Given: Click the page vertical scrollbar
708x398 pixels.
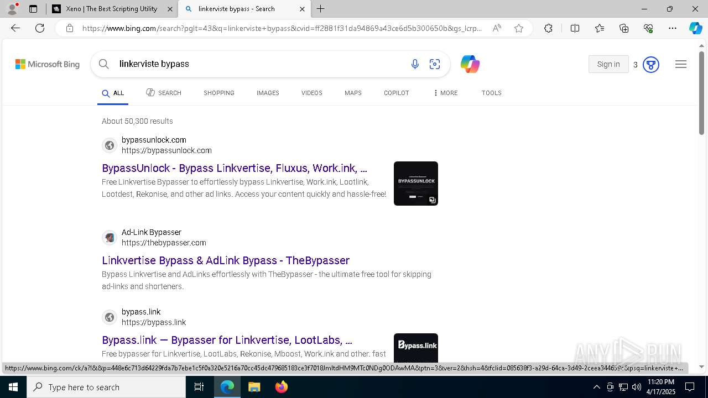Looking at the screenshot, I should (x=701, y=93).
